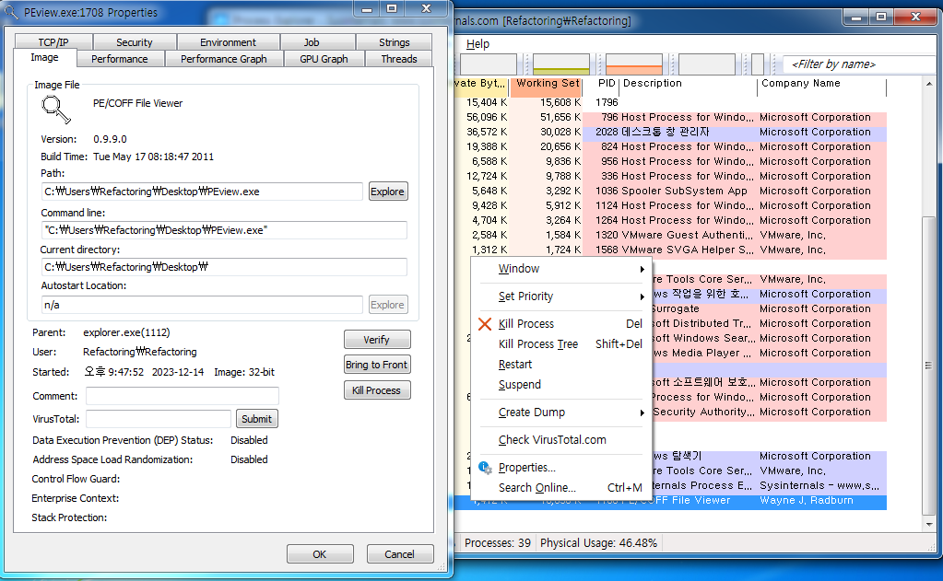Open the Help menu in Process Explorer
943x581 pixels.
click(477, 44)
